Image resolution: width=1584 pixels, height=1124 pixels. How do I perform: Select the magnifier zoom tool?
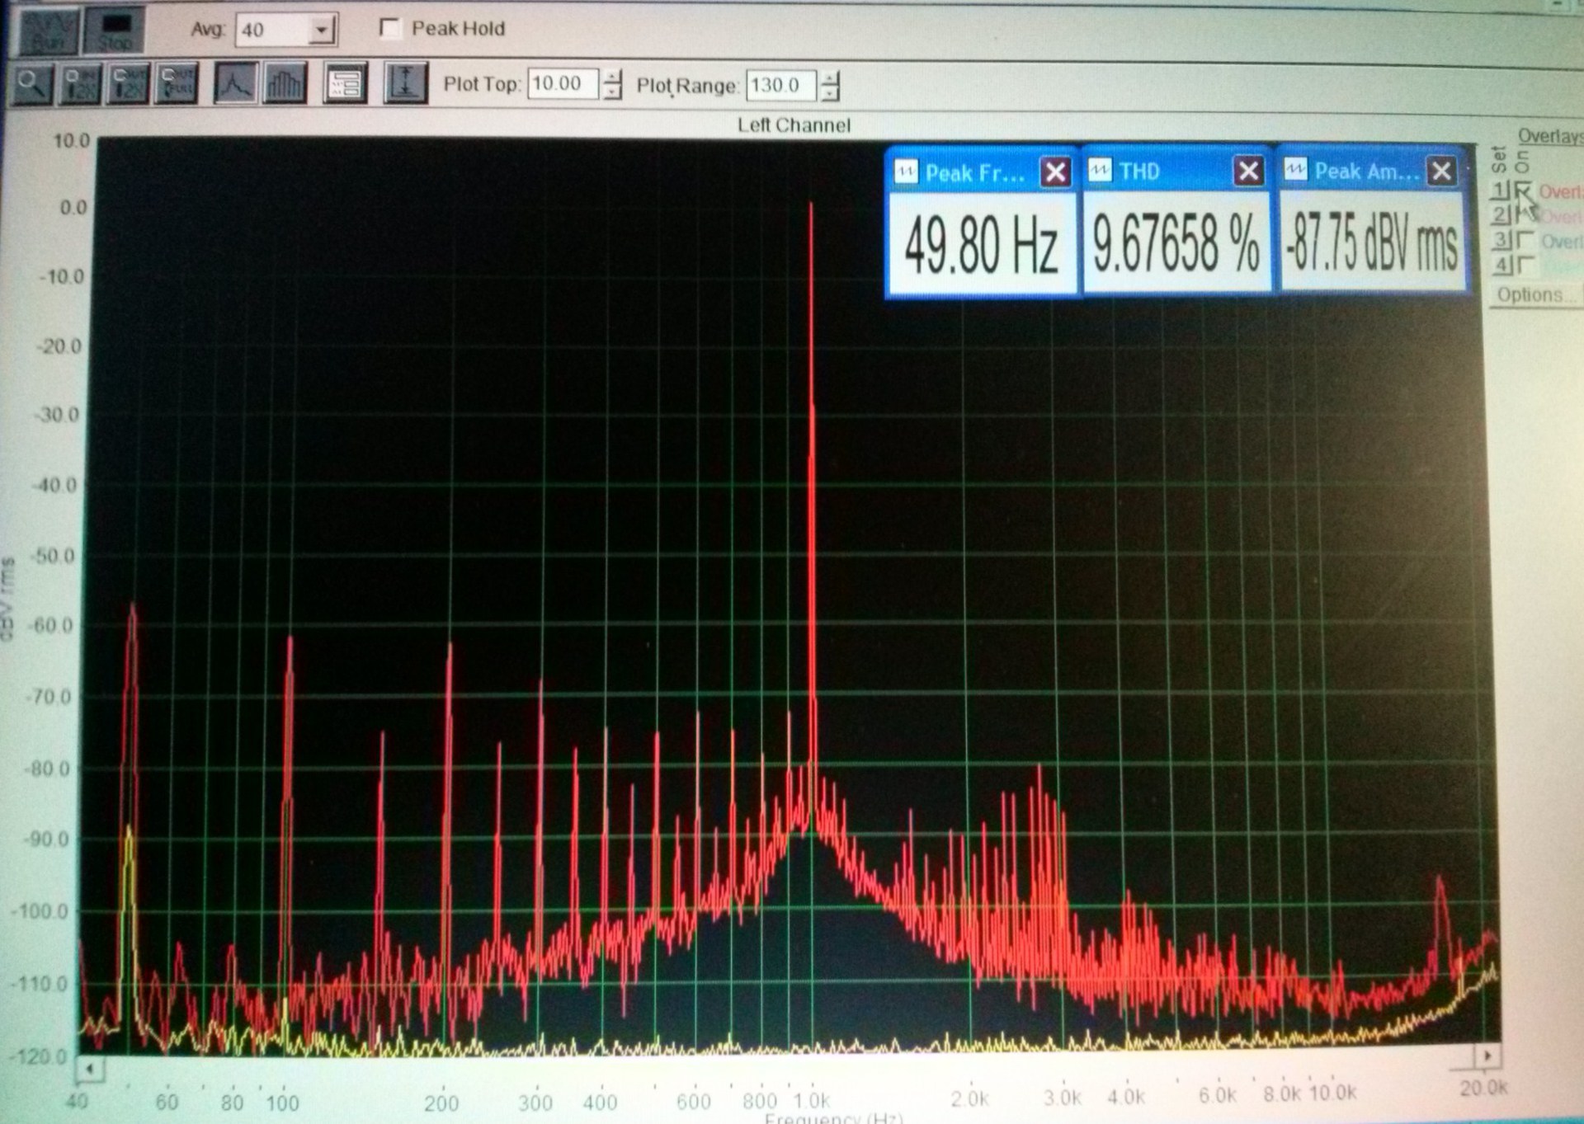tap(31, 83)
